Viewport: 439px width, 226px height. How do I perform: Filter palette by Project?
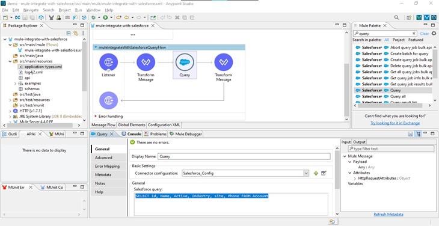tap(398, 40)
